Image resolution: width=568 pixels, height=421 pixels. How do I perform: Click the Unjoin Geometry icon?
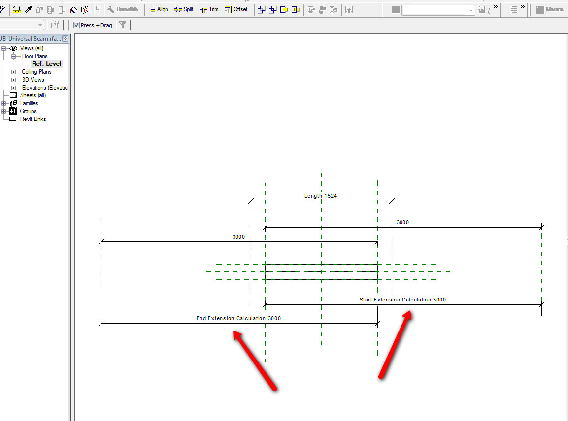[x=273, y=10]
